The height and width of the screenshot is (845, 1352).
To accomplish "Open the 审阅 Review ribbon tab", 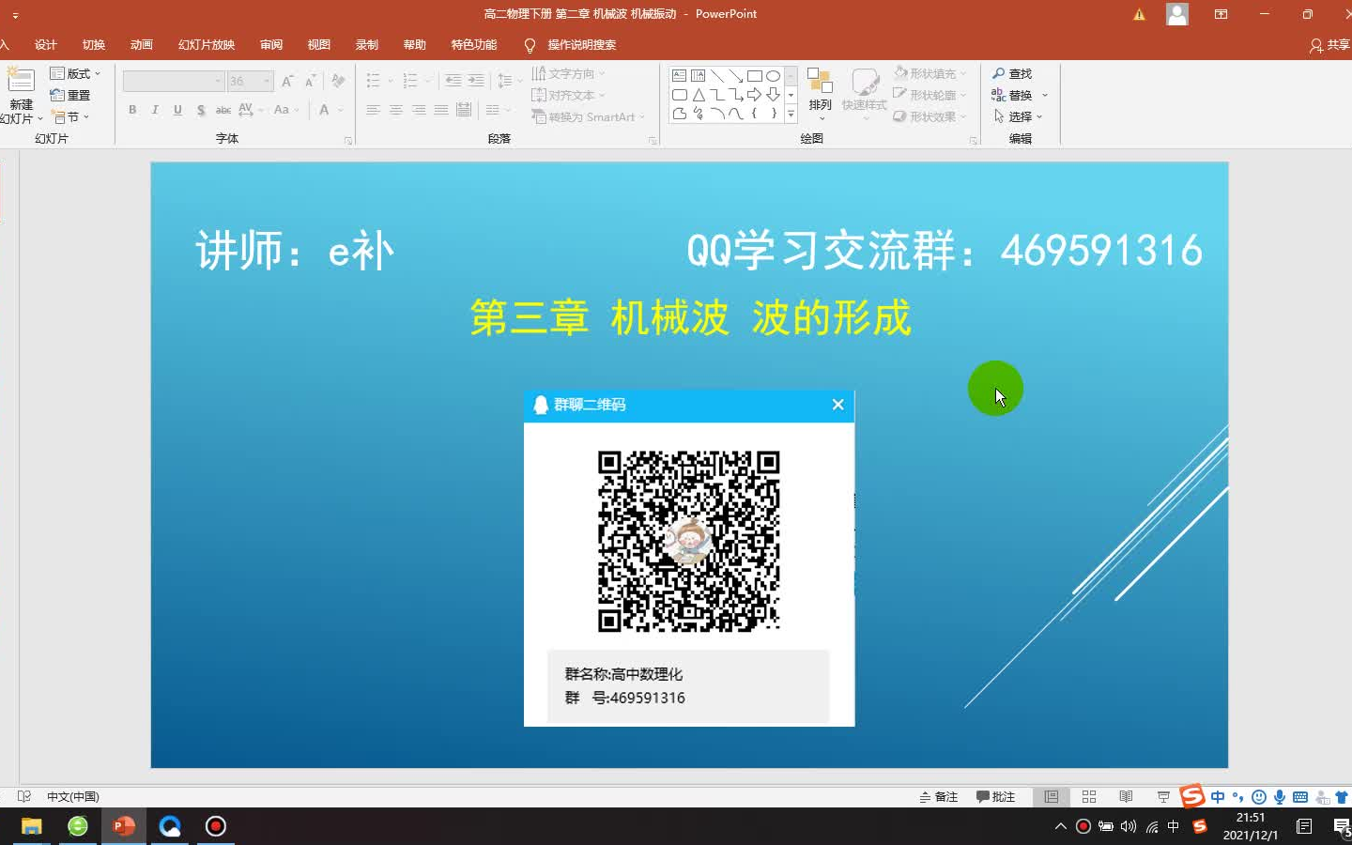I will pos(271,44).
